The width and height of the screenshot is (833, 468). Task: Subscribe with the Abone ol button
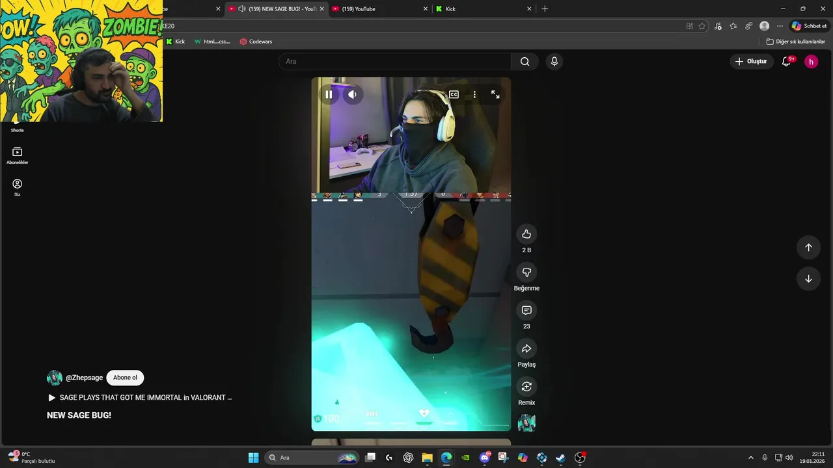coord(125,378)
